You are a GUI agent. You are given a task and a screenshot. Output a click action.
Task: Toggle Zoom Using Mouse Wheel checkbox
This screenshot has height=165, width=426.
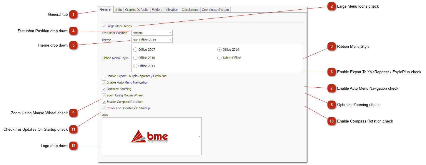click(x=104, y=95)
